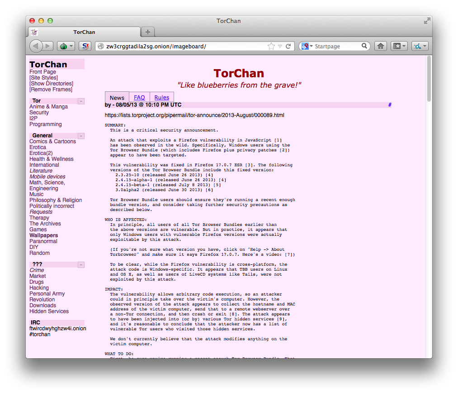Click the lists.torproject.org announcement URL text

click(194, 115)
